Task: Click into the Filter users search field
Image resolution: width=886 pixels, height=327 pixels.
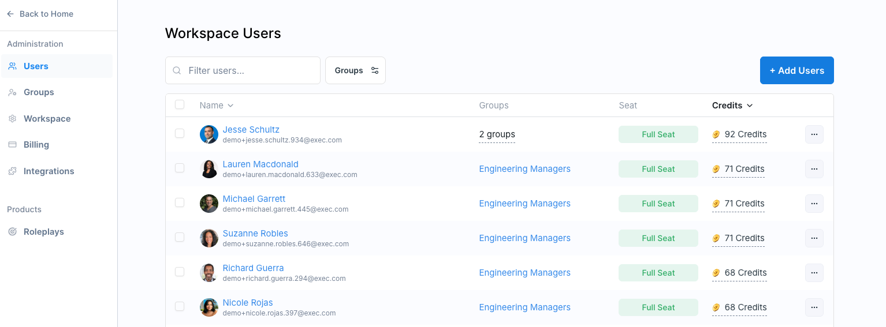Action: [243, 70]
